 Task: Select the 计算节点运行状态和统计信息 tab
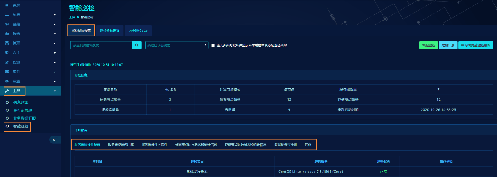(x=196, y=145)
